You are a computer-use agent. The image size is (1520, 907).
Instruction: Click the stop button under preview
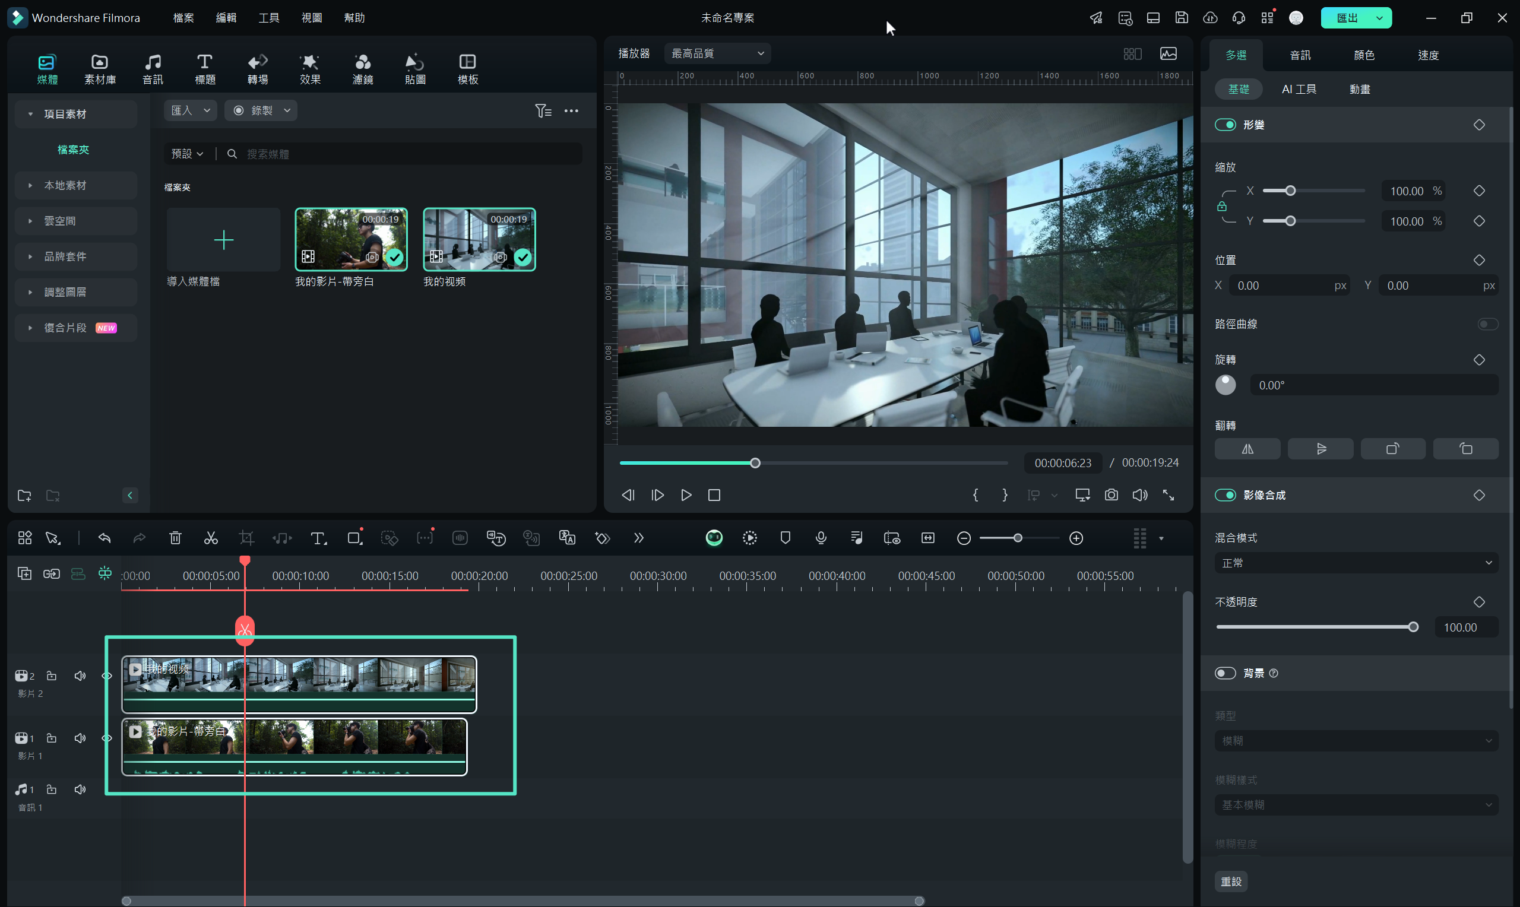[714, 495]
